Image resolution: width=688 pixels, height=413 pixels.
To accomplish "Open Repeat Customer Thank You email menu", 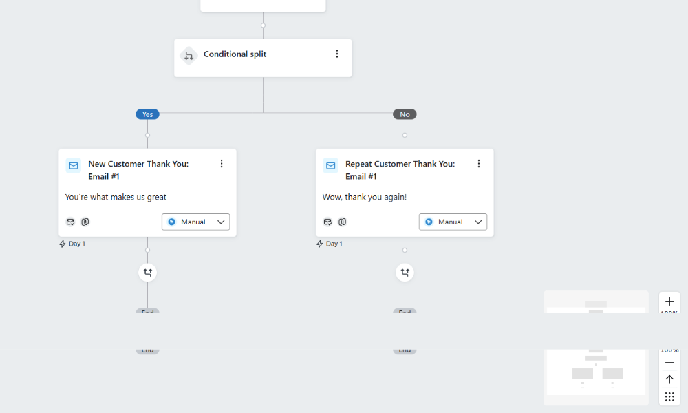I will 479,164.
